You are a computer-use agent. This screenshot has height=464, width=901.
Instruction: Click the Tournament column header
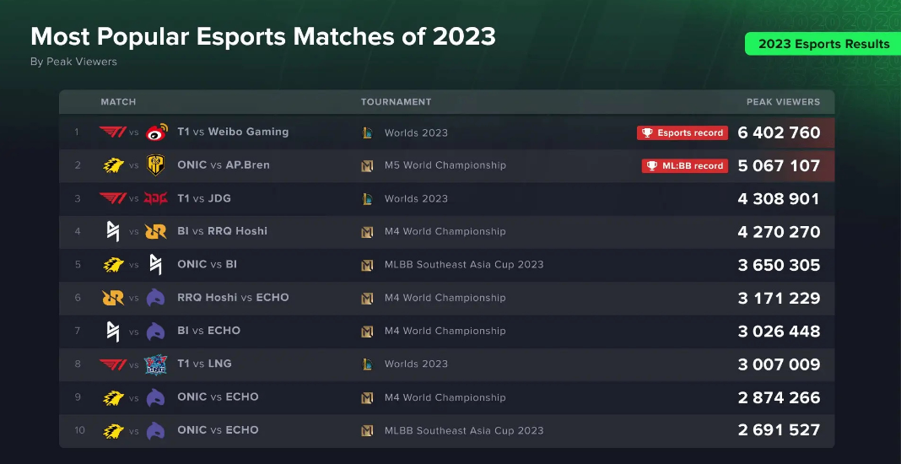pyautogui.click(x=396, y=102)
